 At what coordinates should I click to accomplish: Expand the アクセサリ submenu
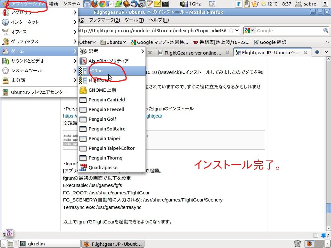point(39,13)
